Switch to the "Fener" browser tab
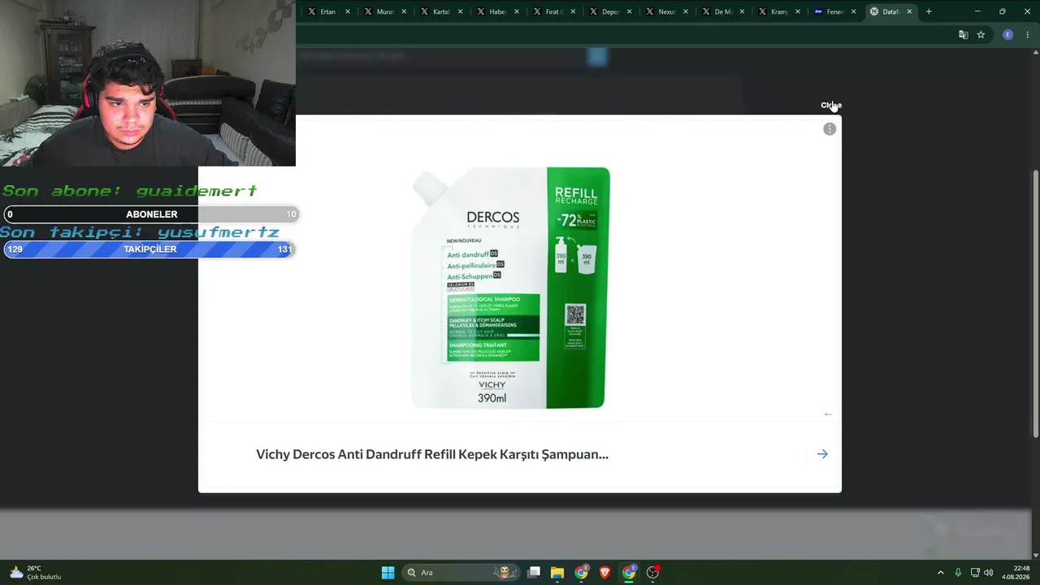 829,11
